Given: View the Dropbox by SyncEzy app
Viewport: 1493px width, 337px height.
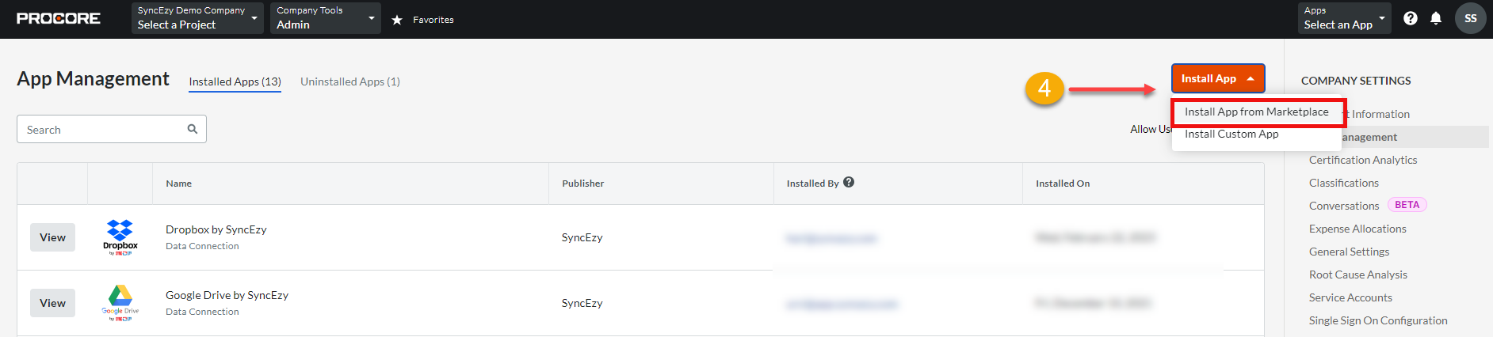Looking at the screenshot, I should 52,237.
